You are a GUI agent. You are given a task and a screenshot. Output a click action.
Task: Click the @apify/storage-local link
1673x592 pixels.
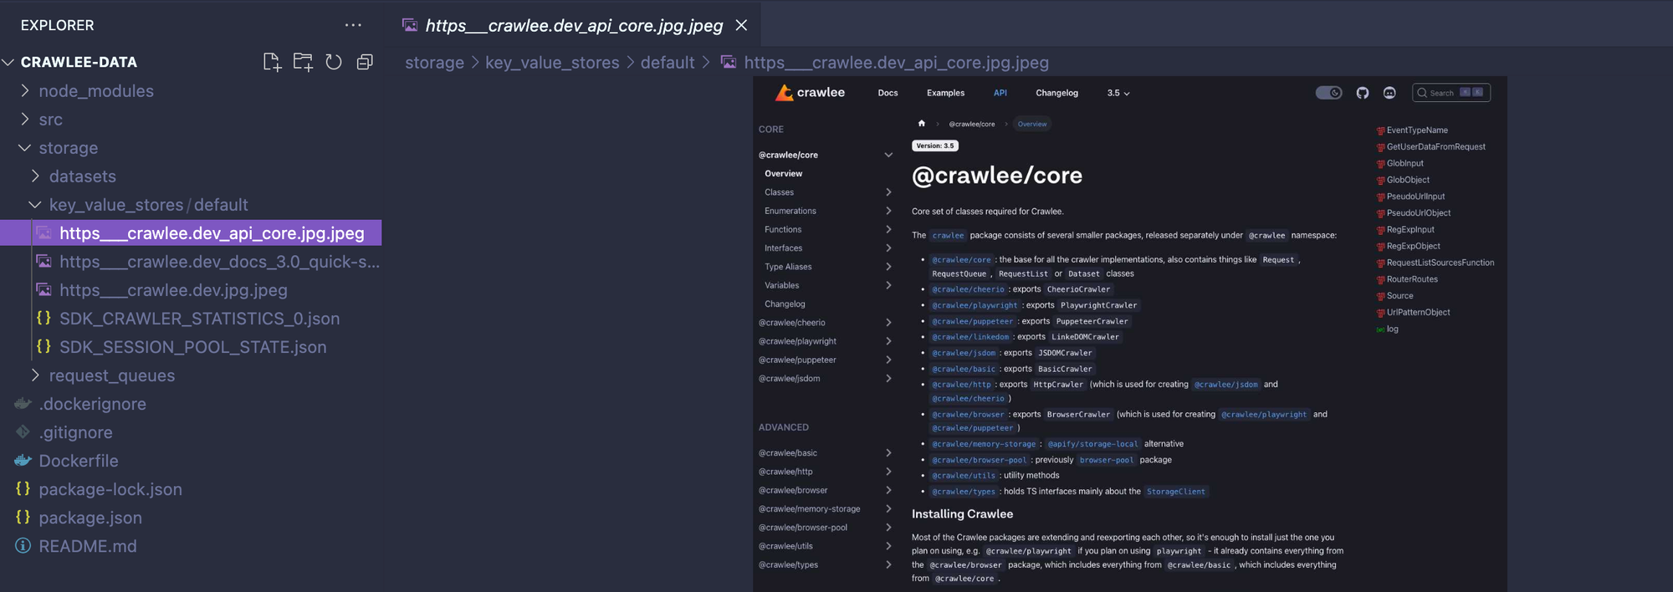(1092, 444)
